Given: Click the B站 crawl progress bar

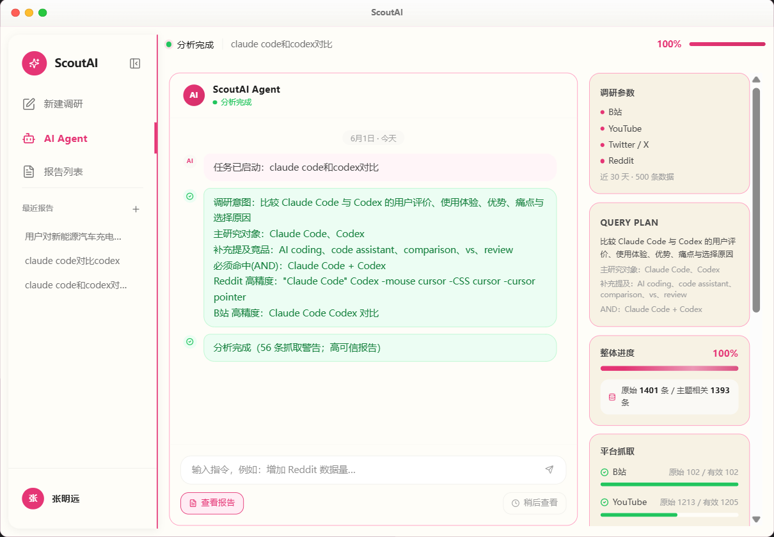Looking at the screenshot, I should [x=669, y=485].
